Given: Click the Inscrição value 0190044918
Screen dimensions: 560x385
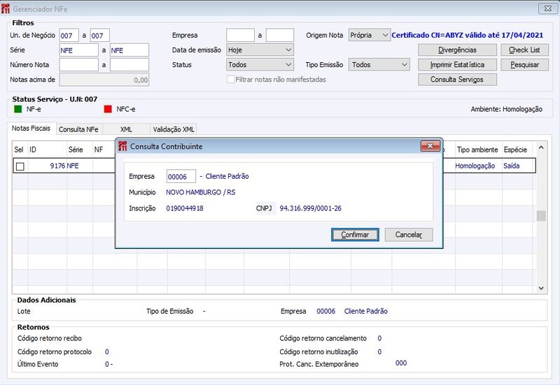Looking at the screenshot, I should (185, 208).
